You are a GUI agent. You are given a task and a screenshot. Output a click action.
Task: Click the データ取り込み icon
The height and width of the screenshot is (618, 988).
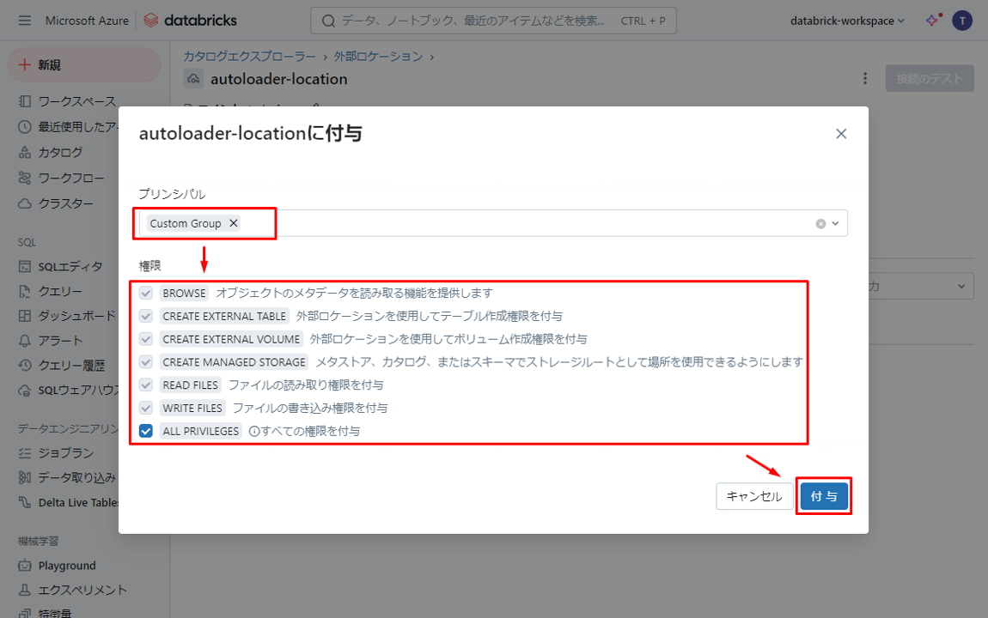click(x=25, y=477)
